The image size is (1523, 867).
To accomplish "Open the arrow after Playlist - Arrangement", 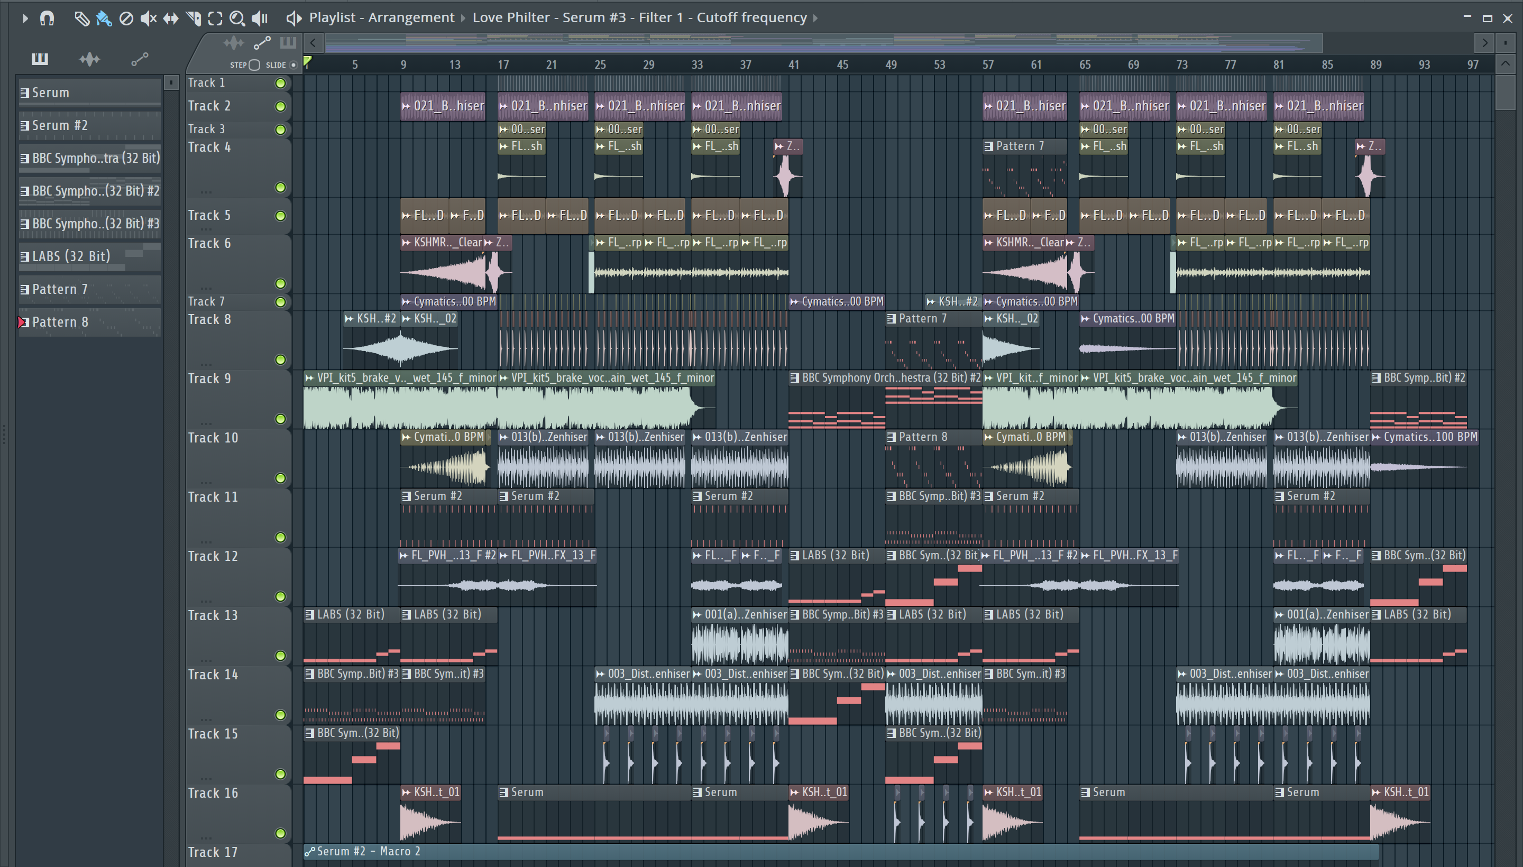I will tap(463, 18).
